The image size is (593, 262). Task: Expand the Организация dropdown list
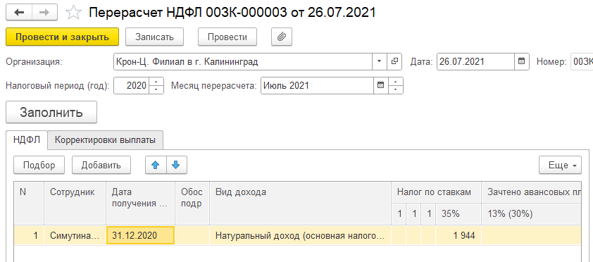point(380,61)
